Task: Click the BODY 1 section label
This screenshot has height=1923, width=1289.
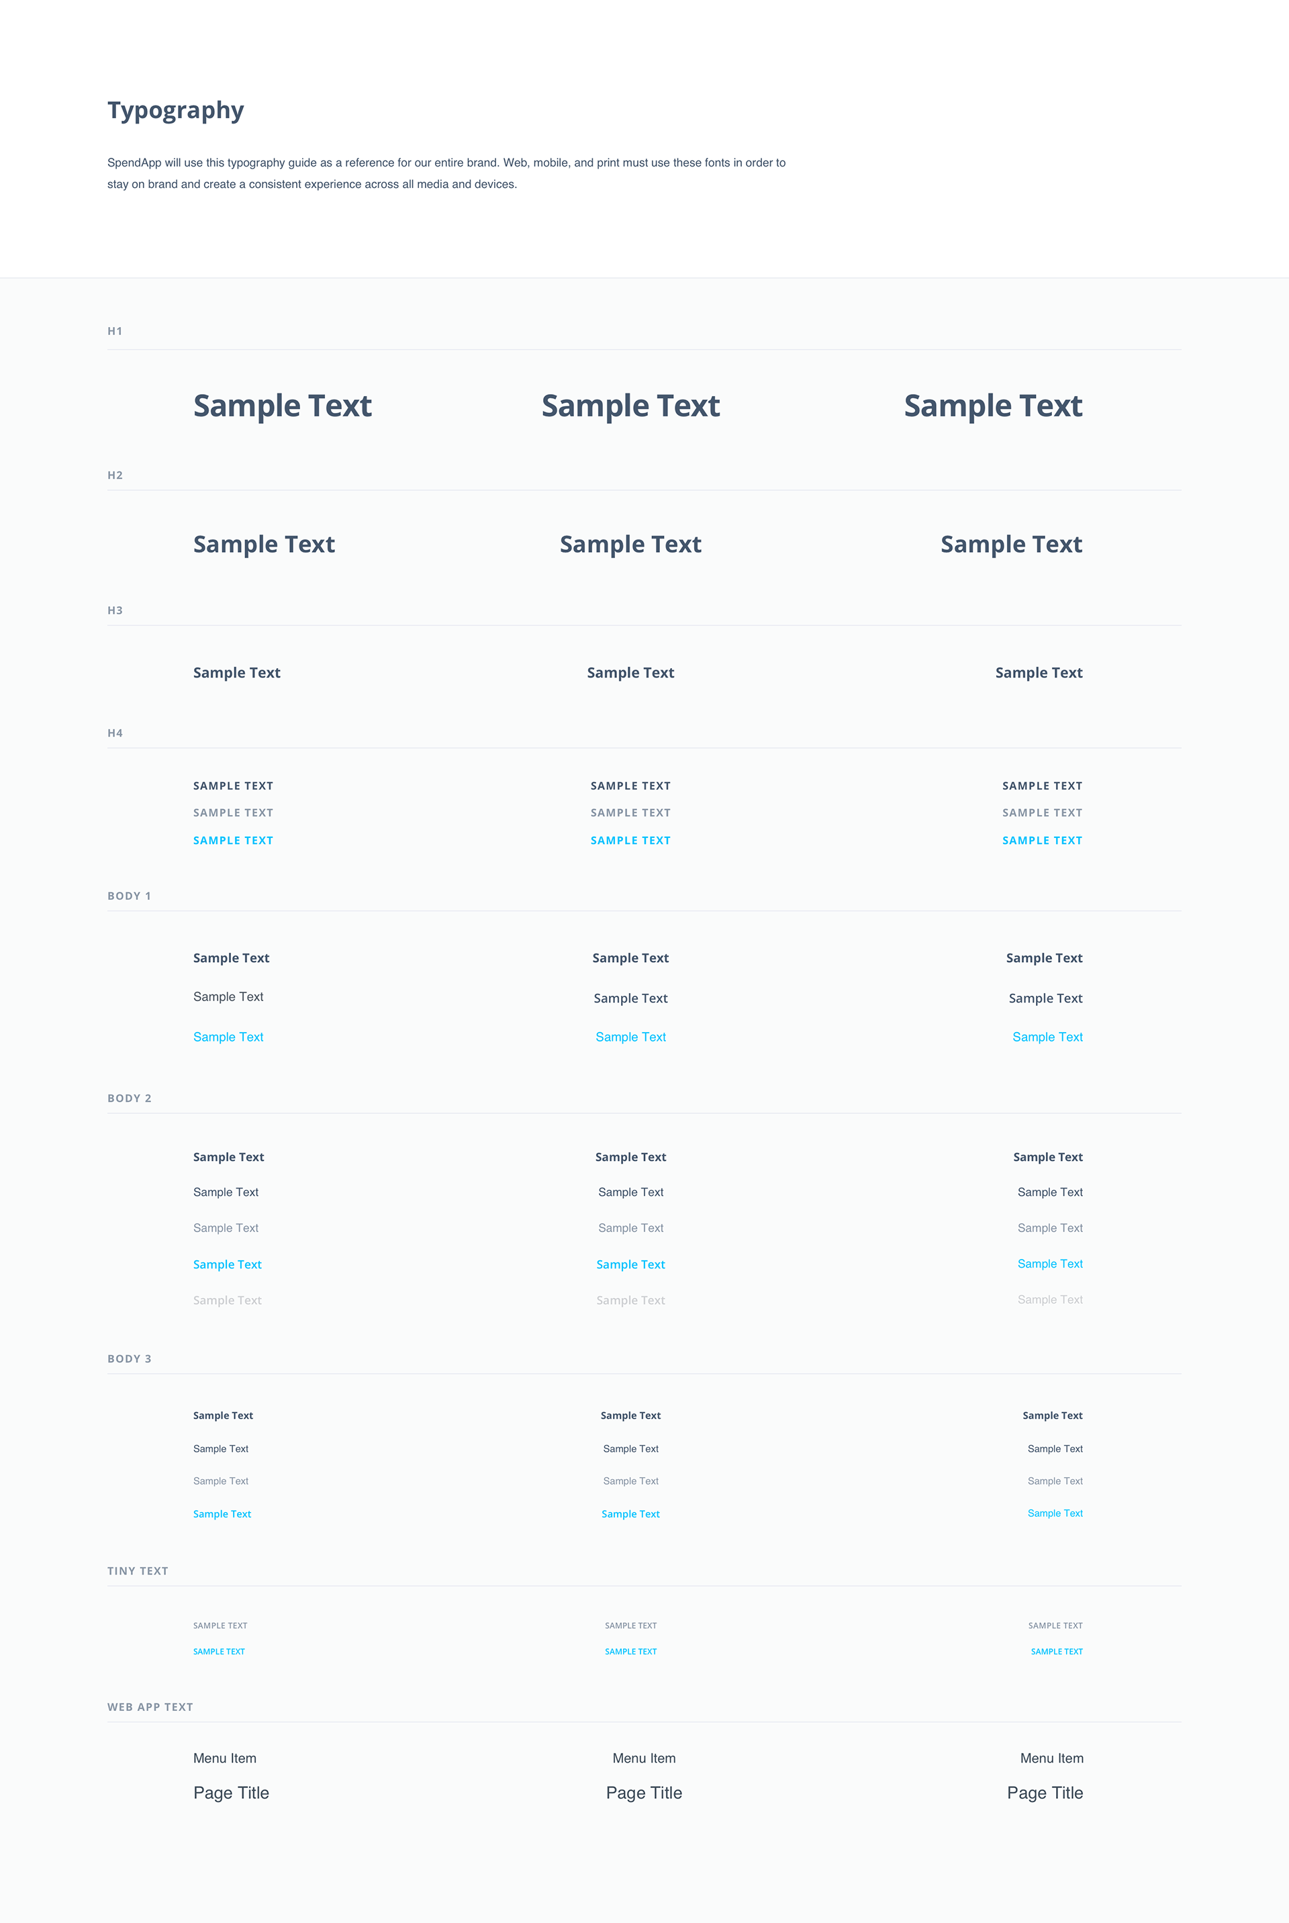Action: (129, 896)
